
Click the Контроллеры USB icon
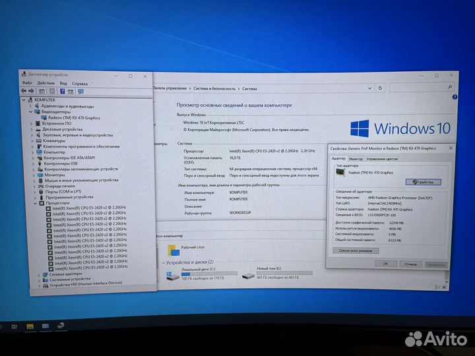coord(40,163)
